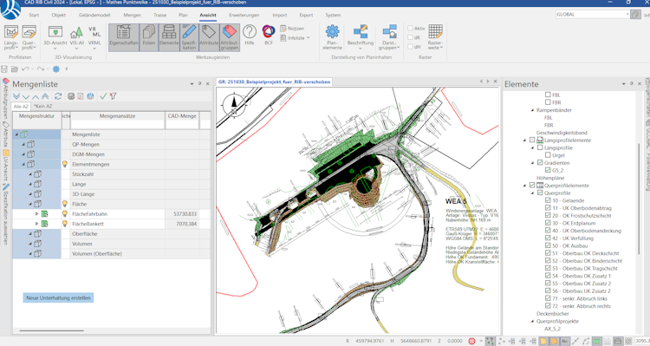Screen dimensions: 650x346
Task: Open the Start ribbon tab
Action: click(x=34, y=15)
